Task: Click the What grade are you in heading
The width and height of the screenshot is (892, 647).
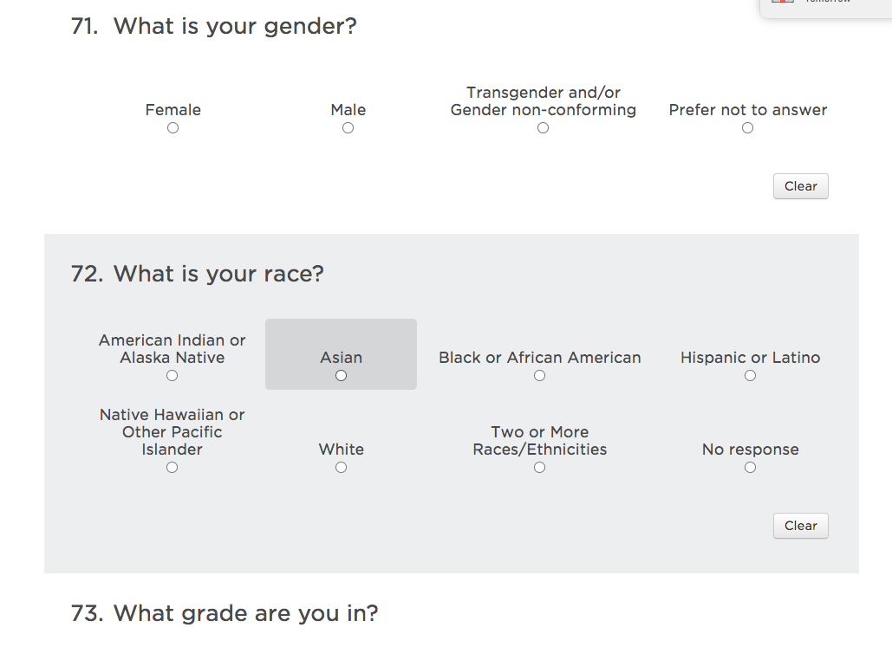Action: (x=223, y=613)
